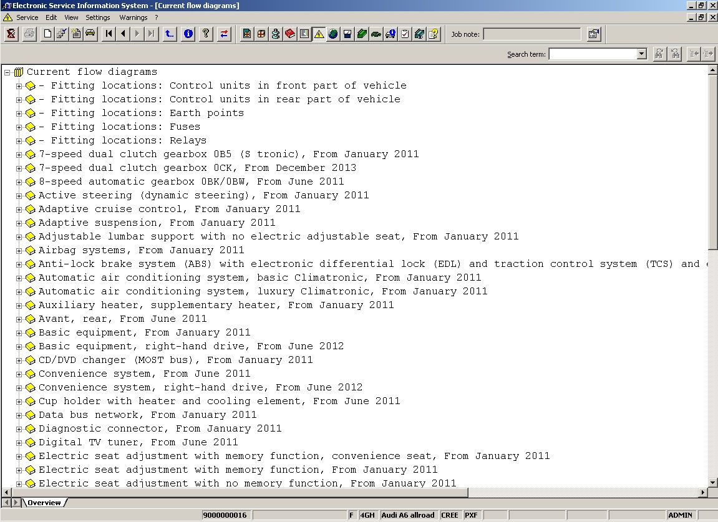Click the red and blue swap arrows icon

pos(224,34)
